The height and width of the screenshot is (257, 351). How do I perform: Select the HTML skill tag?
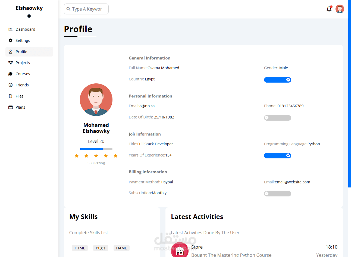tap(80, 248)
